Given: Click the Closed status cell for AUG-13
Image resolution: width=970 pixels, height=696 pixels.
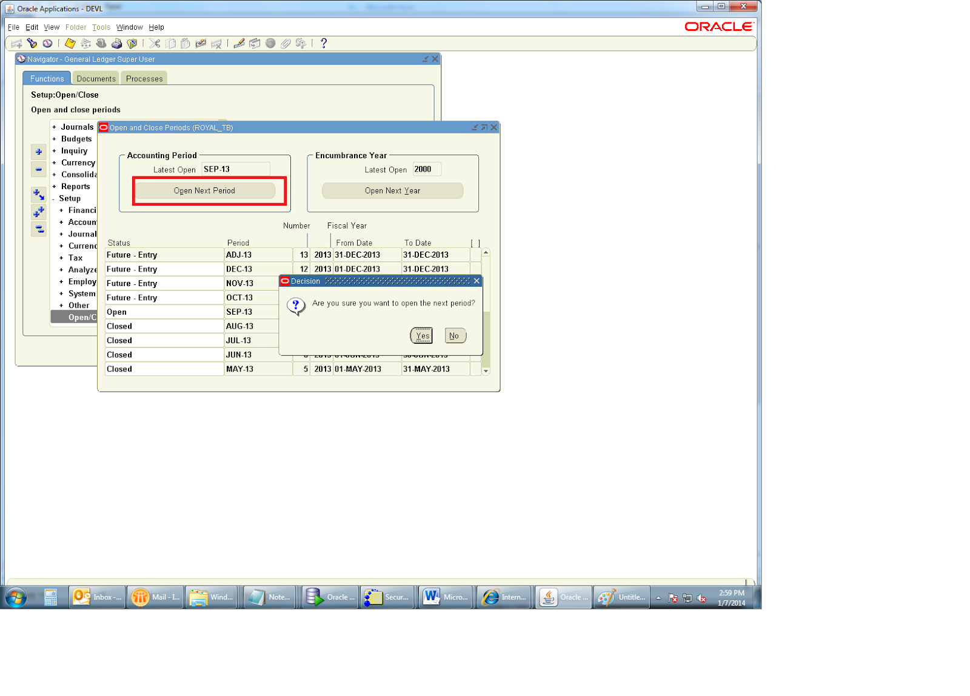Looking at the screenshot, I should tap(164, 326).
